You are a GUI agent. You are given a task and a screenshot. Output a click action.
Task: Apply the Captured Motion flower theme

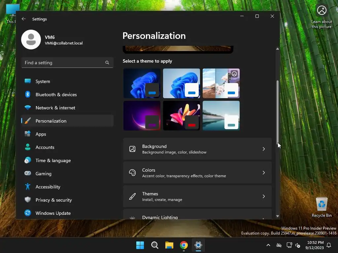click(x=182, y=116)
